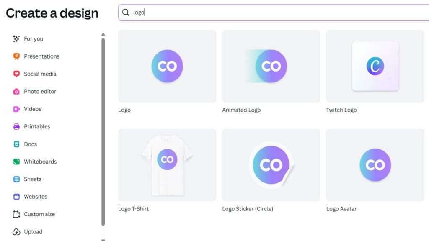Open the Animated Logo thumbnail
The width and height of the screenshot is (429, 241).
coord(271,66)
